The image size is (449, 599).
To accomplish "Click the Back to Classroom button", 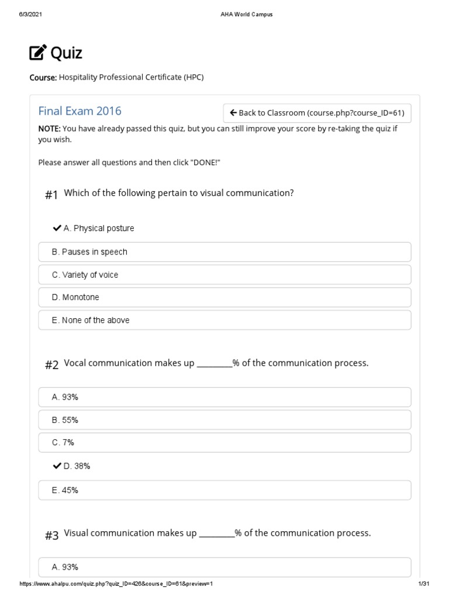I will coord(317,113).
